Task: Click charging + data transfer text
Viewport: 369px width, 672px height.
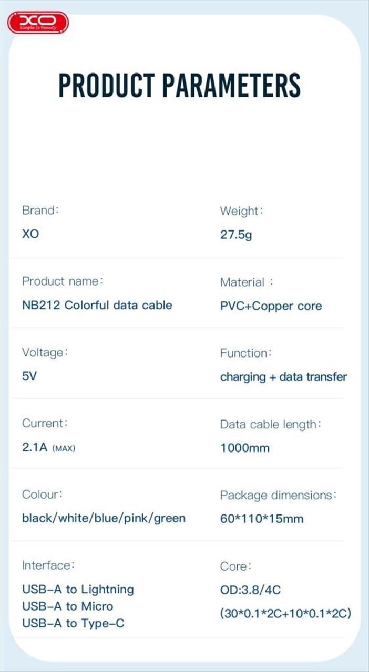Action: [283, 377]
